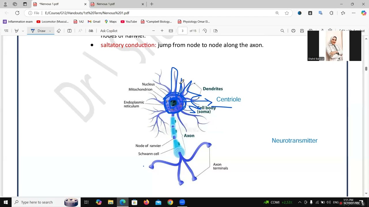The height and width of the screenshot is (207, 369).
Task: Close the *Nervous 1.pdf tab
Action: pos(85,4)
